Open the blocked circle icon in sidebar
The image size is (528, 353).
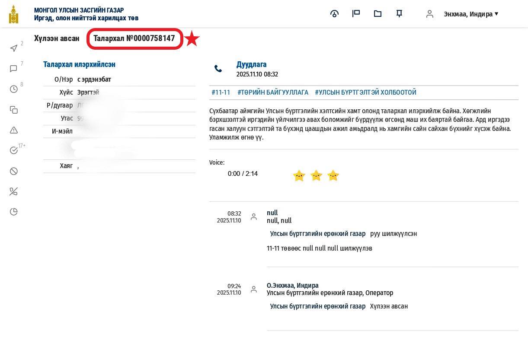click(x=14, y=171)
